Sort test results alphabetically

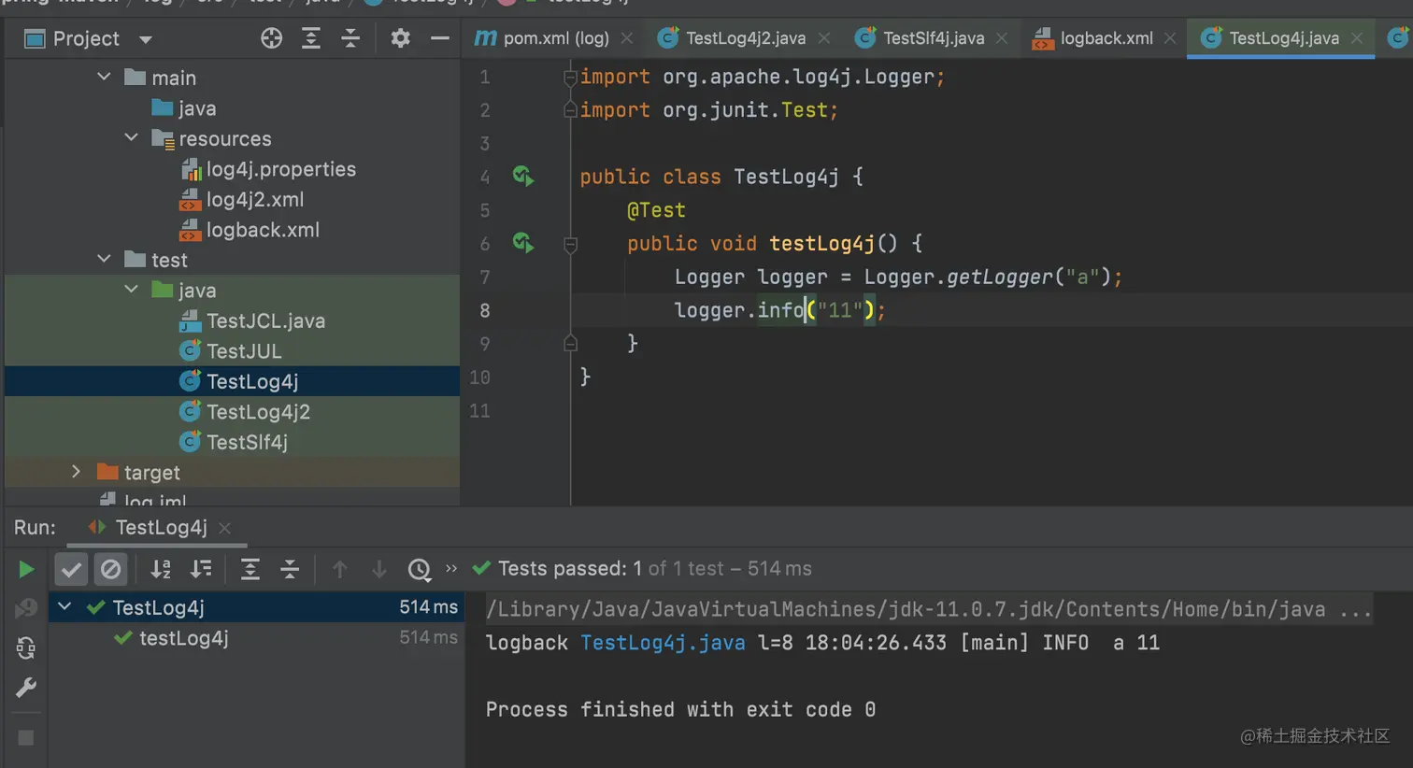(161, 569)
